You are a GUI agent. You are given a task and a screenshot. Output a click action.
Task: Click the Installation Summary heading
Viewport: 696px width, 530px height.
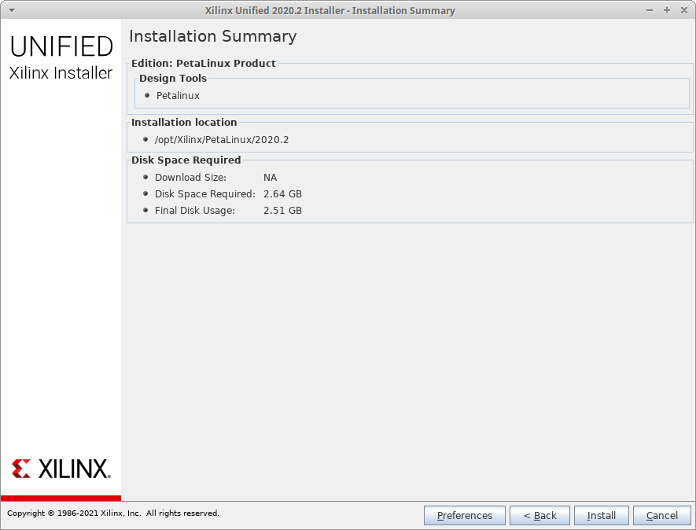tap(212, 36)
